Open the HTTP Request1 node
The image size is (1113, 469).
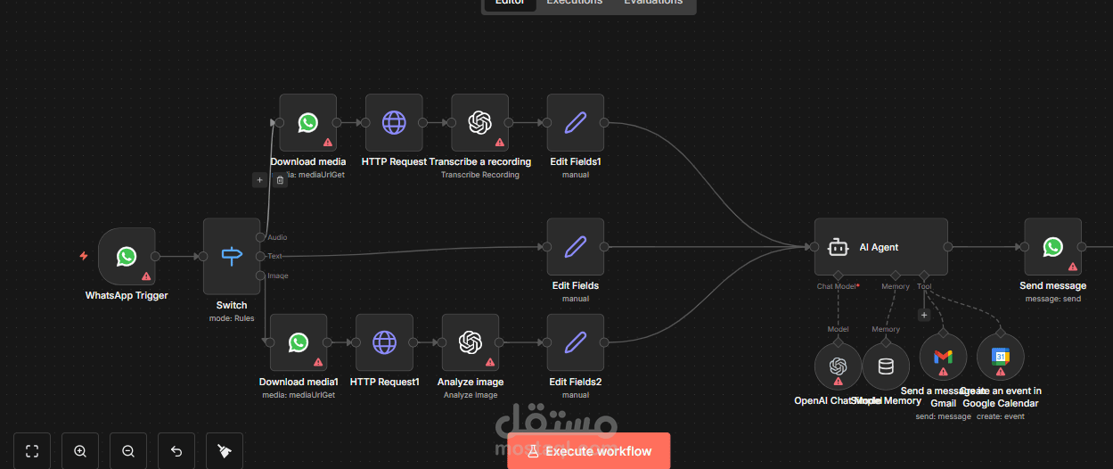click(x=384, y=342)
